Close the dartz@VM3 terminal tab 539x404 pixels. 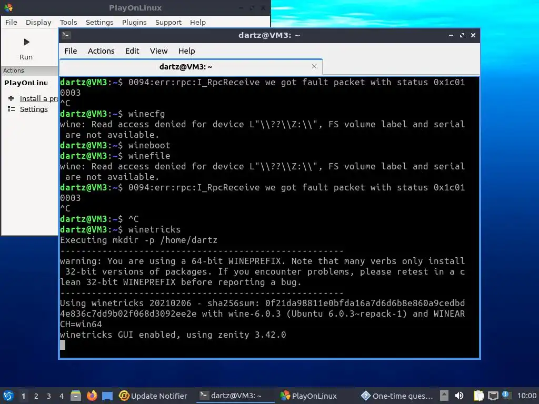314,66
